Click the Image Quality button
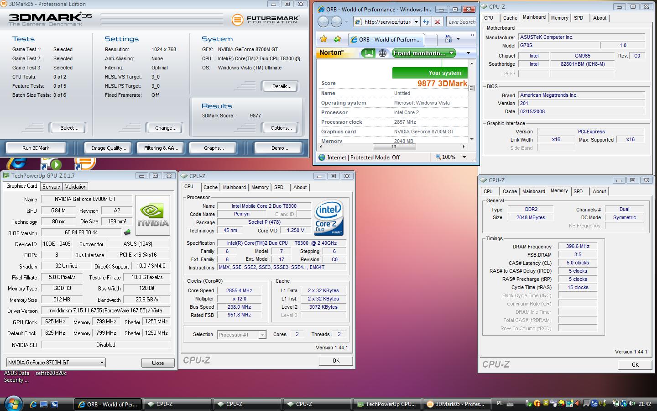Screen dimensions: 657x411 click(109, 148)
